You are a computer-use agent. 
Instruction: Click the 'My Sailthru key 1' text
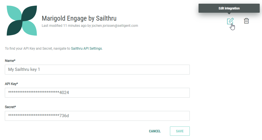(x=24, y=69)
